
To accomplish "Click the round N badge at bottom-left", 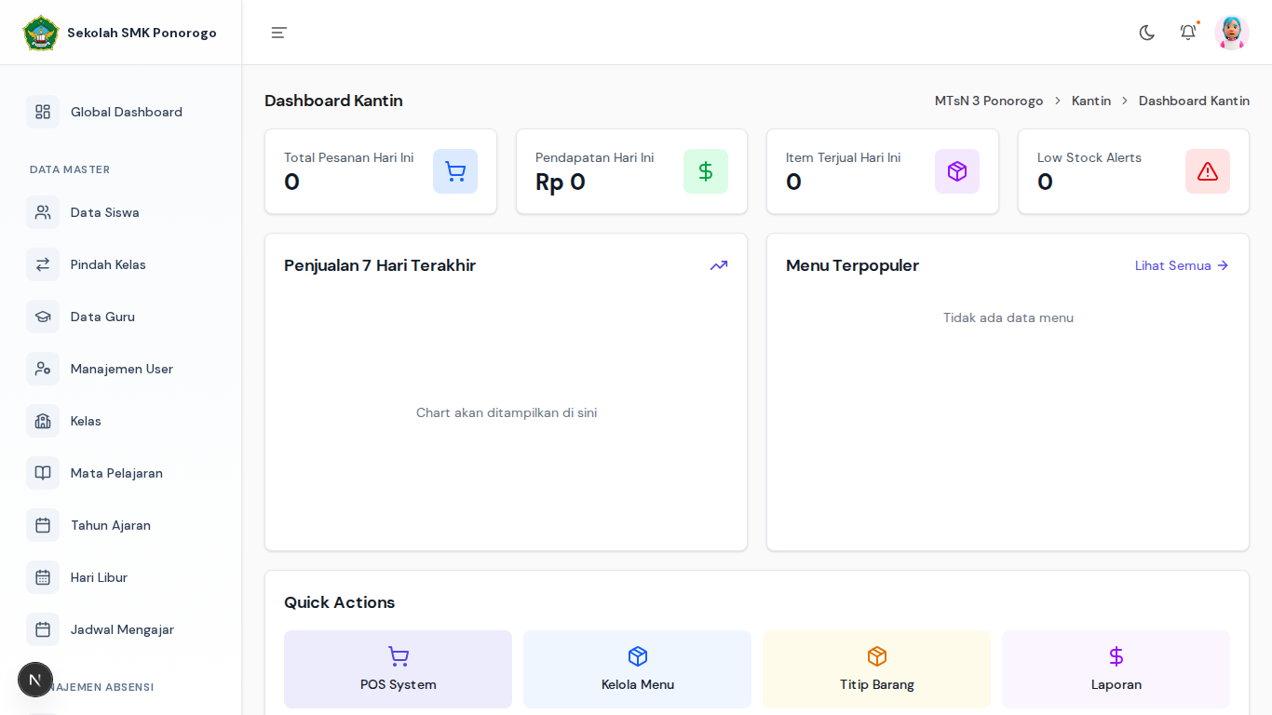I will [x=35, y=680].
